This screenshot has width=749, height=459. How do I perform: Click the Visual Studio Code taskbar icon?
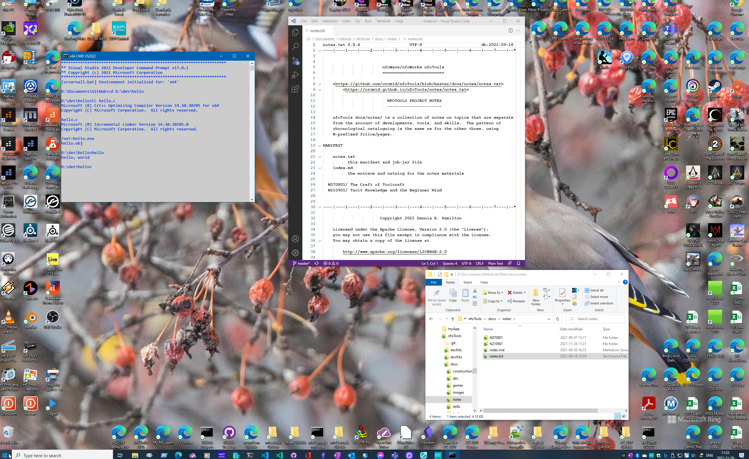click(x=265, y=455)
